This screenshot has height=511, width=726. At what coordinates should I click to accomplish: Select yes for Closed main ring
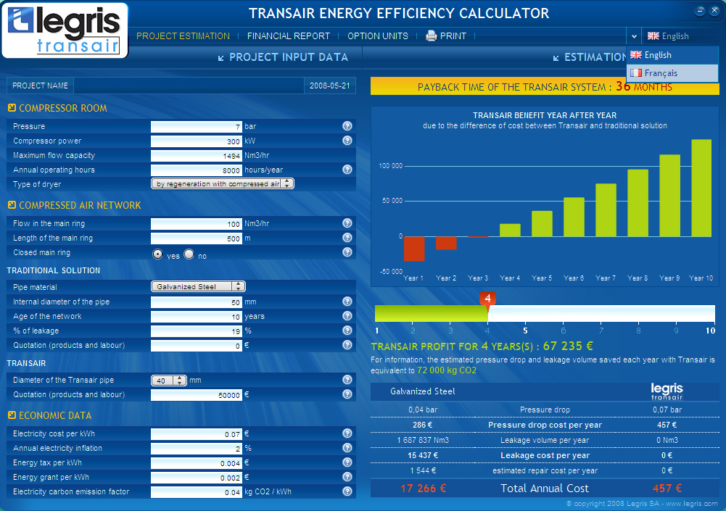coord(158,254)
